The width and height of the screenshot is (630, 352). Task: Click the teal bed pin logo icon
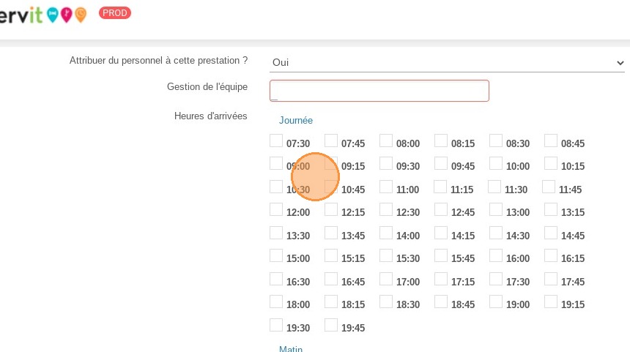coord(53,15)
